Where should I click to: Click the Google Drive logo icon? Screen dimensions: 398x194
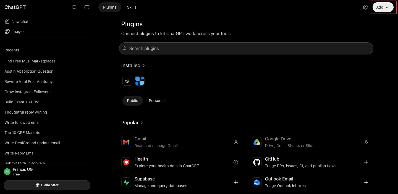[x=257, y=142]
